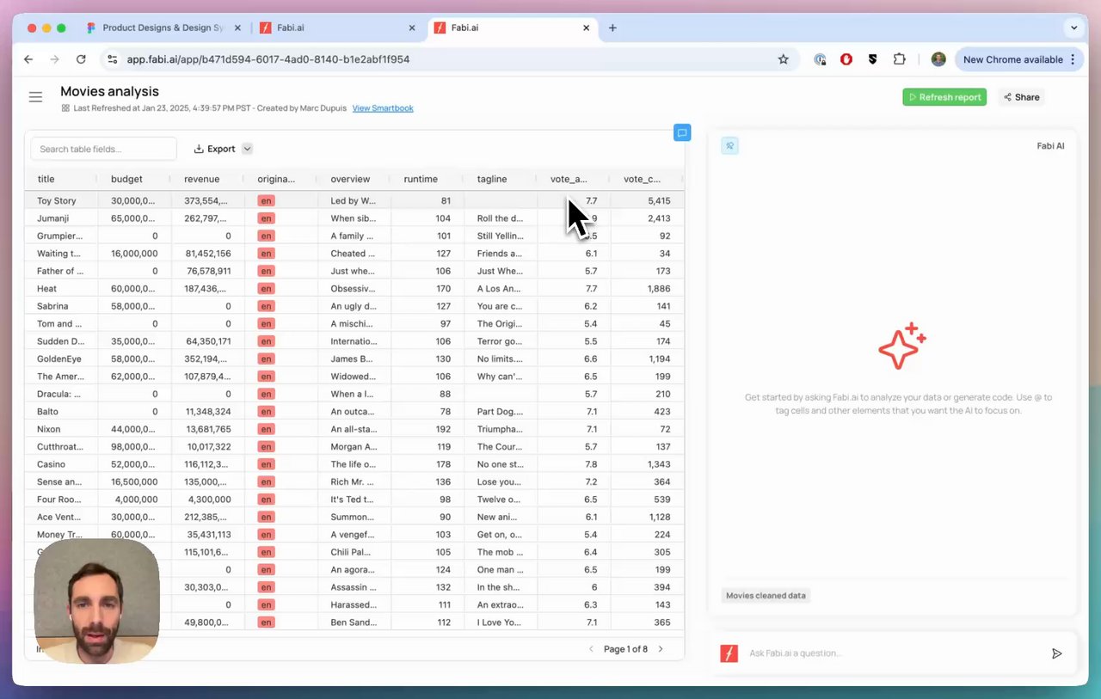Click the send arrow in the Fabi chat
The height and width of the screenshot is (699, 1101).
tap(1057, 653)
